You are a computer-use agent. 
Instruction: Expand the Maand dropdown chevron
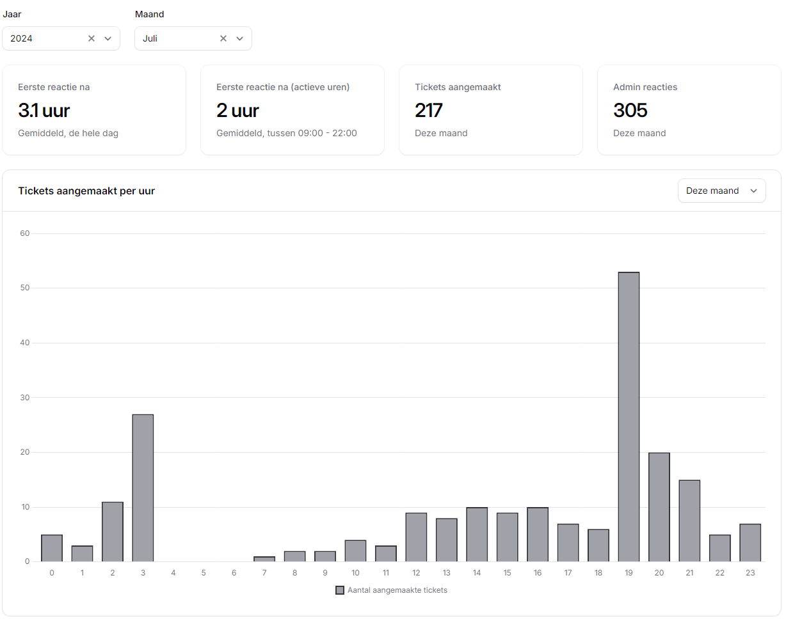(240, 38)
